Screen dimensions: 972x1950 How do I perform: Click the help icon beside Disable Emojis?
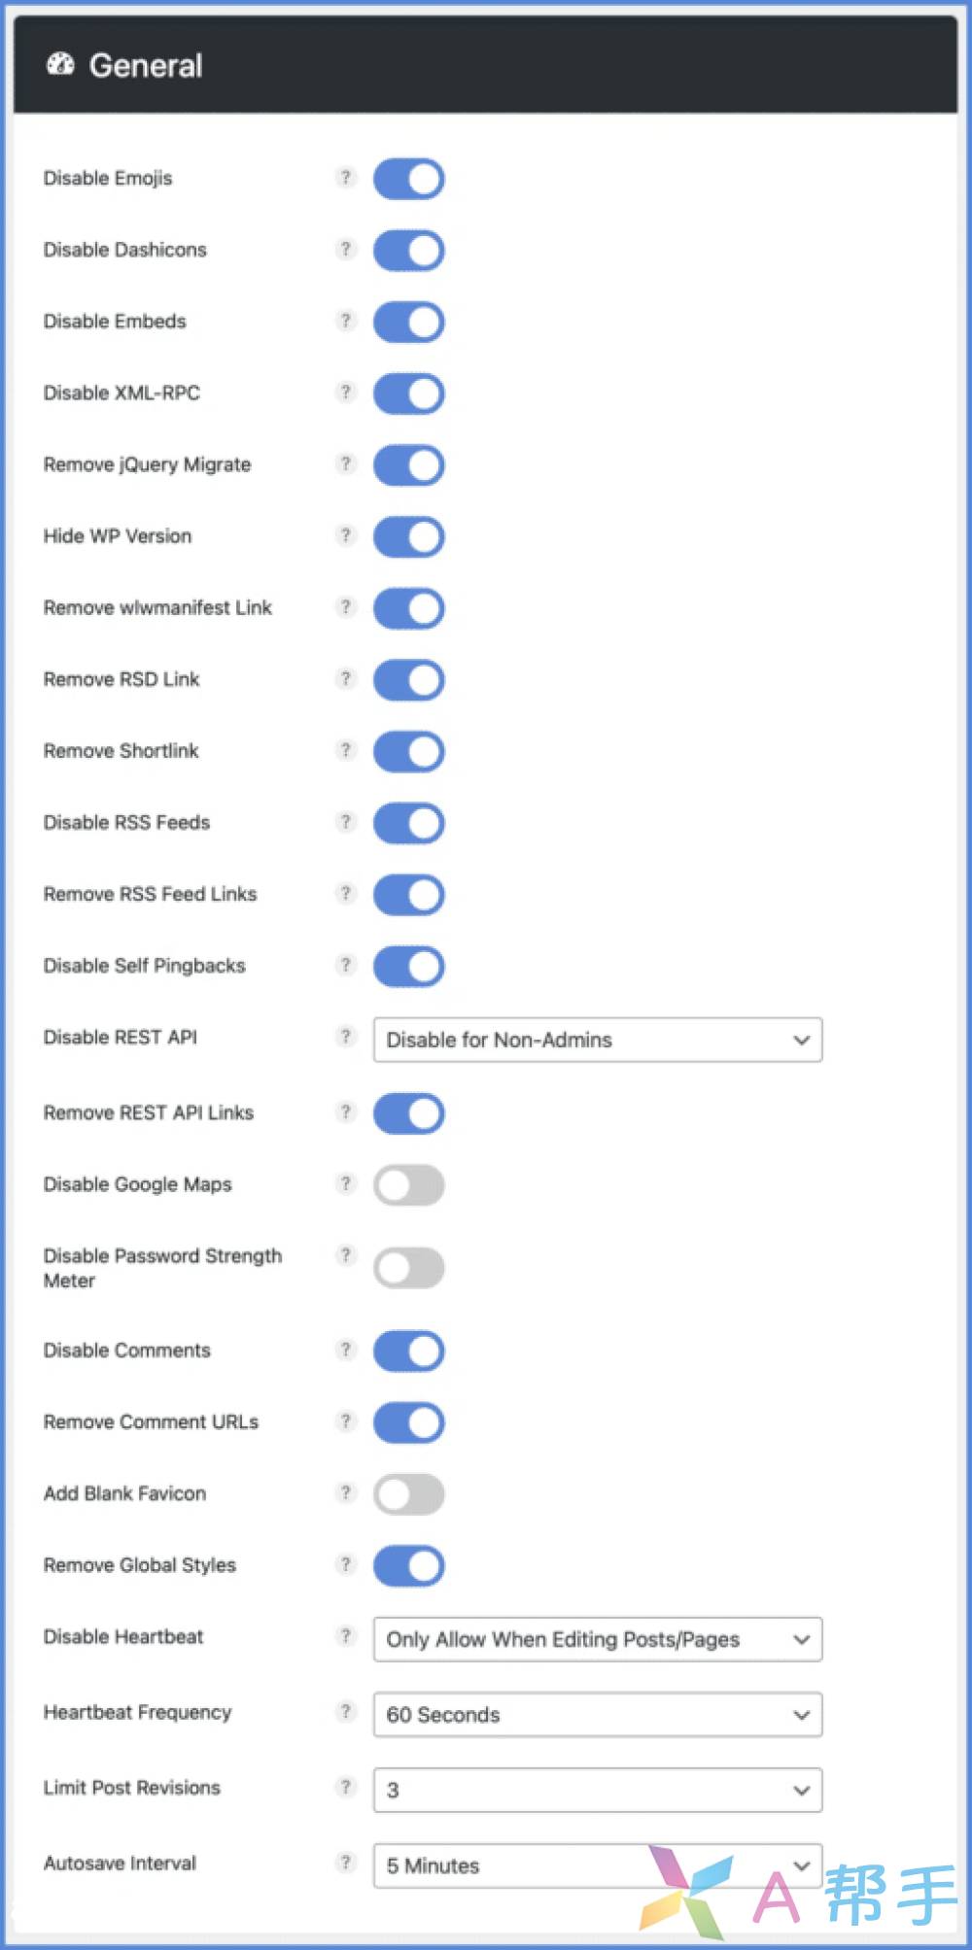345,177
